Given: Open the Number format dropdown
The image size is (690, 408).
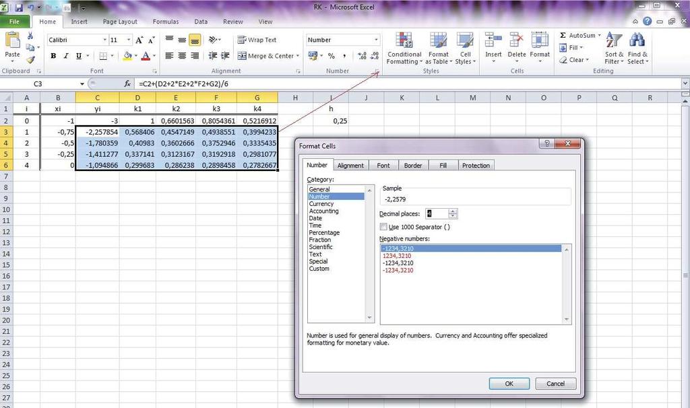Looking at the screenshot, I should [376, 40].
